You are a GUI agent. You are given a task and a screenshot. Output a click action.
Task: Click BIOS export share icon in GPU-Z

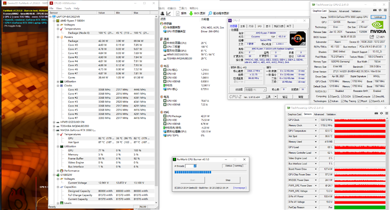372,37
